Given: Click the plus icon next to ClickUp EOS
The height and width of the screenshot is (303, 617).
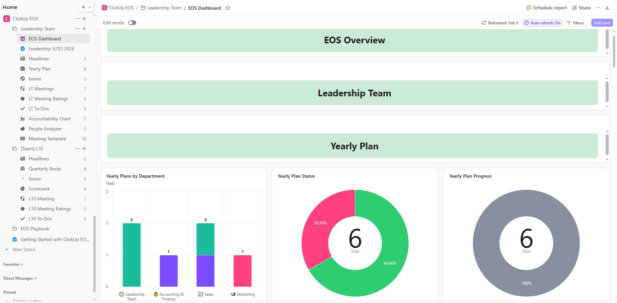Looking at the screenshot, I should (84, 19).
